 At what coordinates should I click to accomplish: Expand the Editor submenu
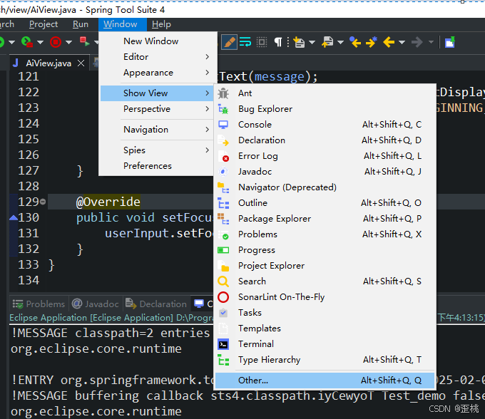(x=158, y=57)
